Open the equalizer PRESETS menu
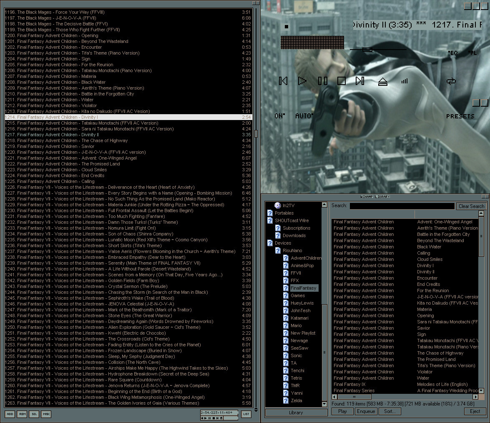 coord(460,116)
